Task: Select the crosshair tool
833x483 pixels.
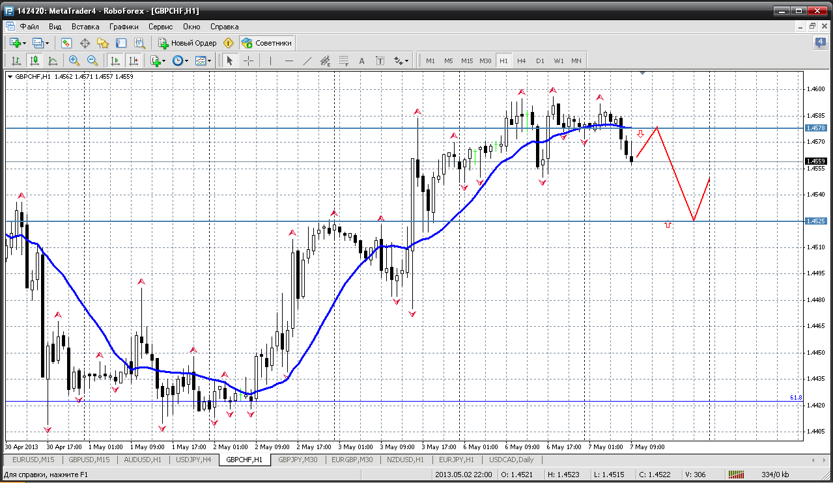Action: coord(249,61)
